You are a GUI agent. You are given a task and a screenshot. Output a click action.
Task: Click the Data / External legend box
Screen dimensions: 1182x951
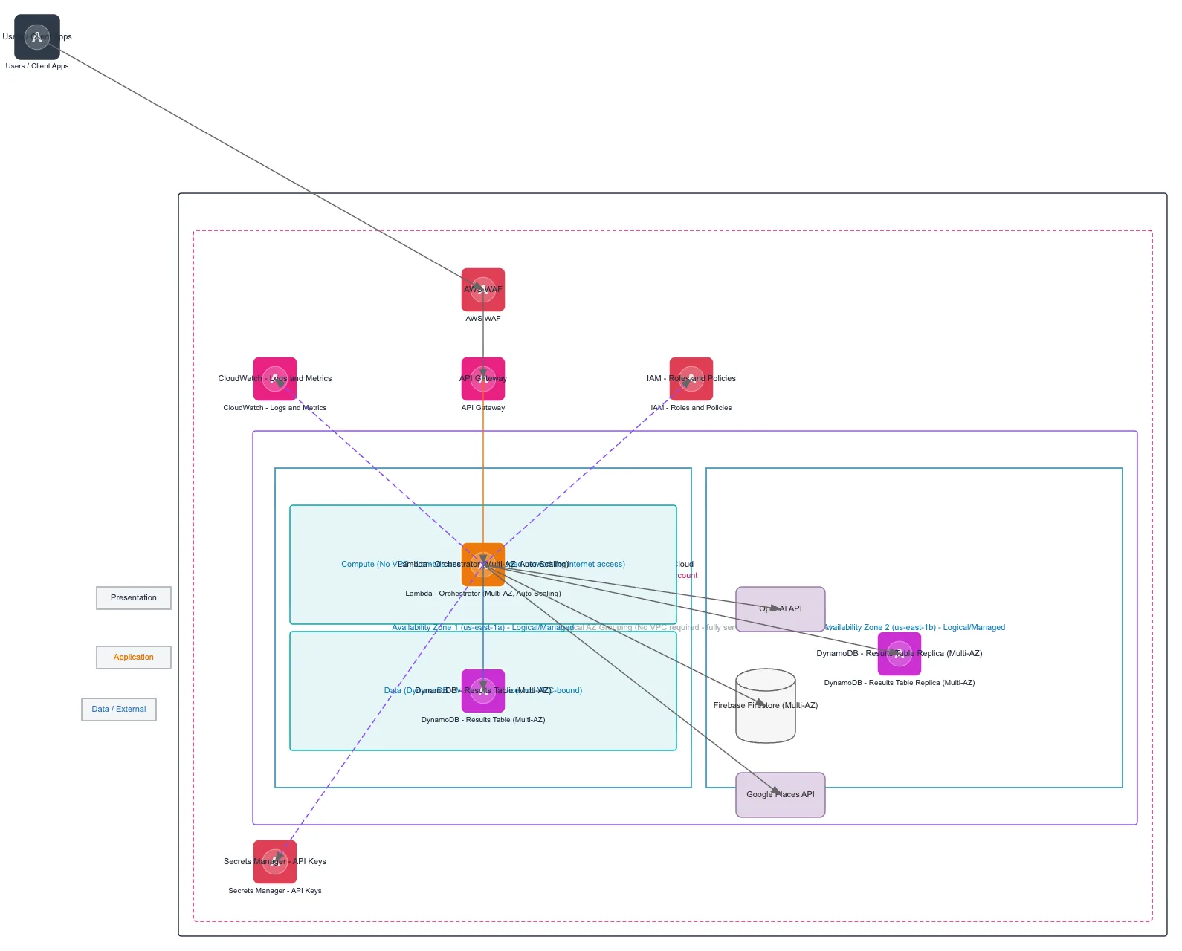point(119,710)
